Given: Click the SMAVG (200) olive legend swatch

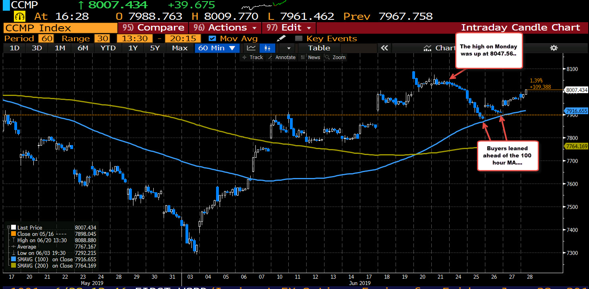Looking at the screenshot, I should click(x=14, y=266).
